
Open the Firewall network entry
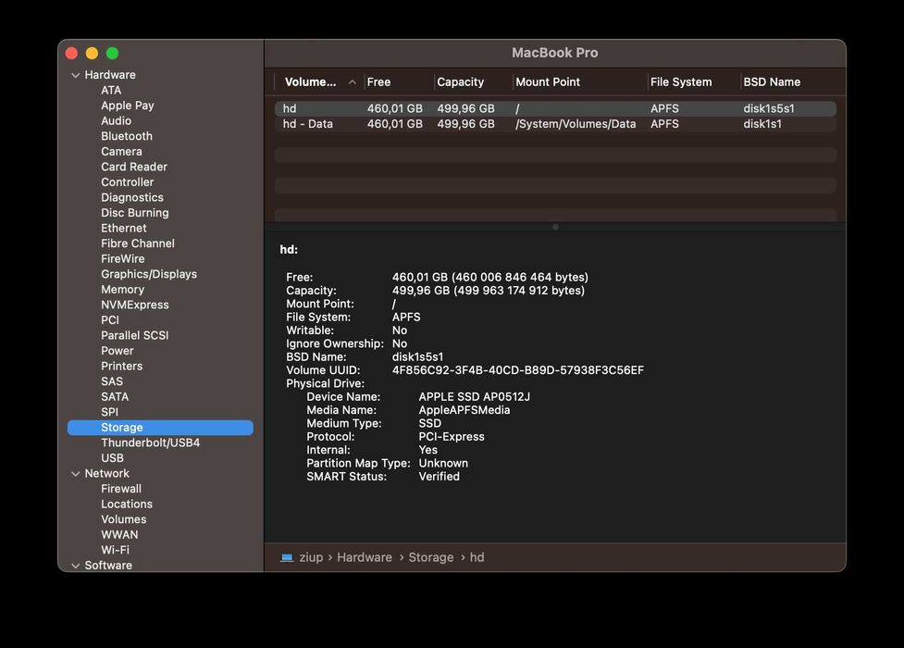coord(121,489)
